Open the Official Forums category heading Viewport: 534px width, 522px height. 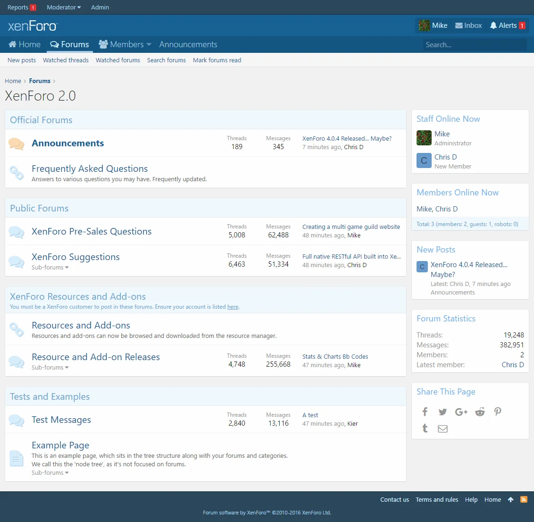(41, 120)
